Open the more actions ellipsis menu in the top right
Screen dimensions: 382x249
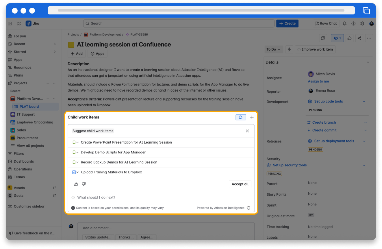click(369, 38)
